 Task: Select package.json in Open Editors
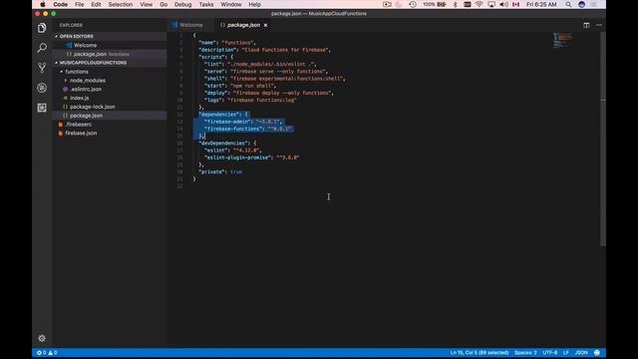(90, 54)
